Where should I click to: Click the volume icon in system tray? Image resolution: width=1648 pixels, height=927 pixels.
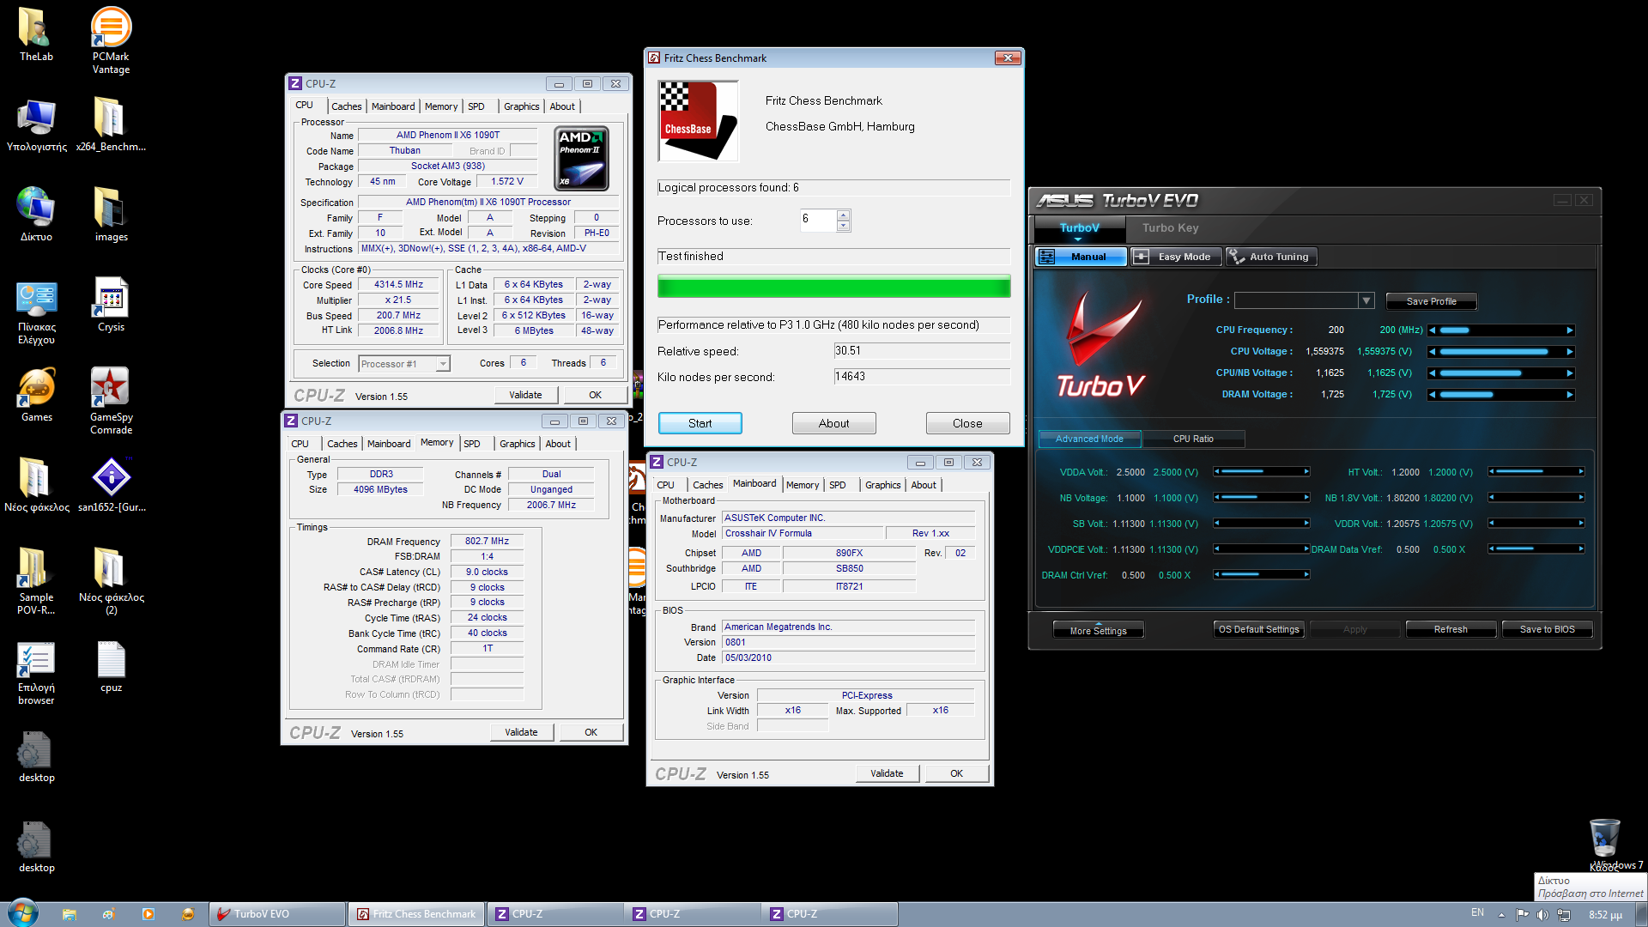1542,915
